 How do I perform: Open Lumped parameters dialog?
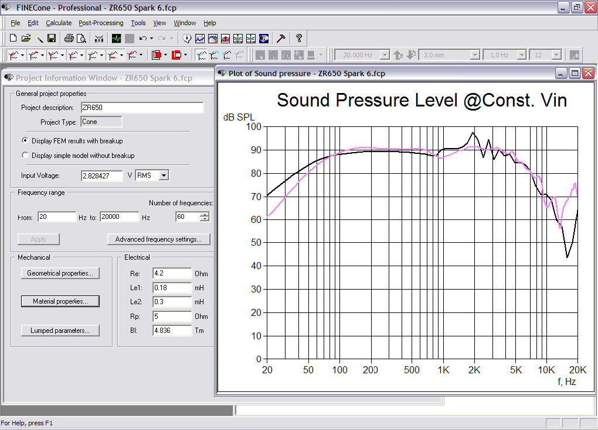60,331
